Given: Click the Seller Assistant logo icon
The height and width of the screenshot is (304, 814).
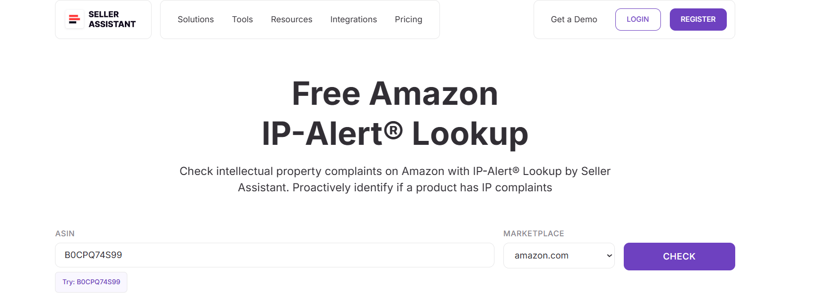Looking at the screenshot, I should (x=74, y=19).
